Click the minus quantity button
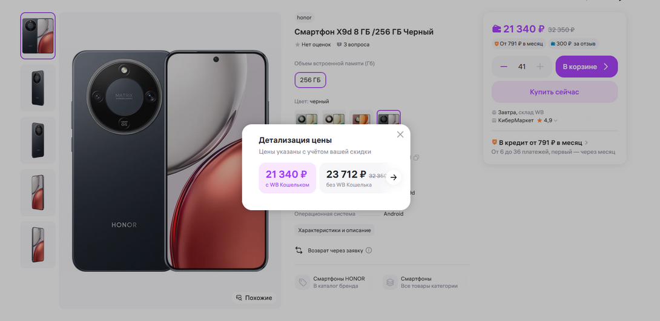 [x=504, y=67]
